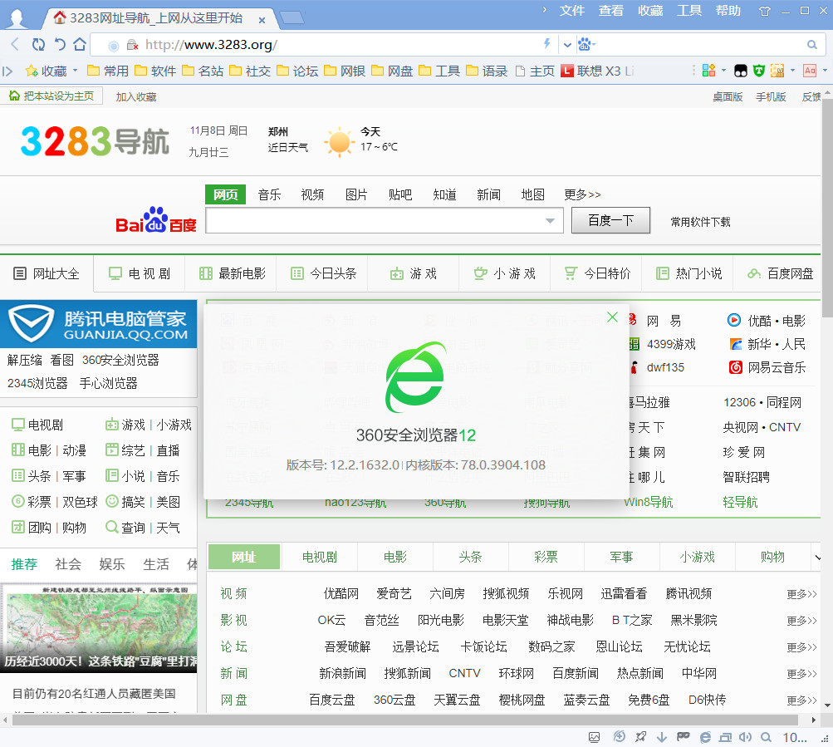Open the 吾爱破解 forum link
This screenshot has width=833, height=747.
pos(347,647)
